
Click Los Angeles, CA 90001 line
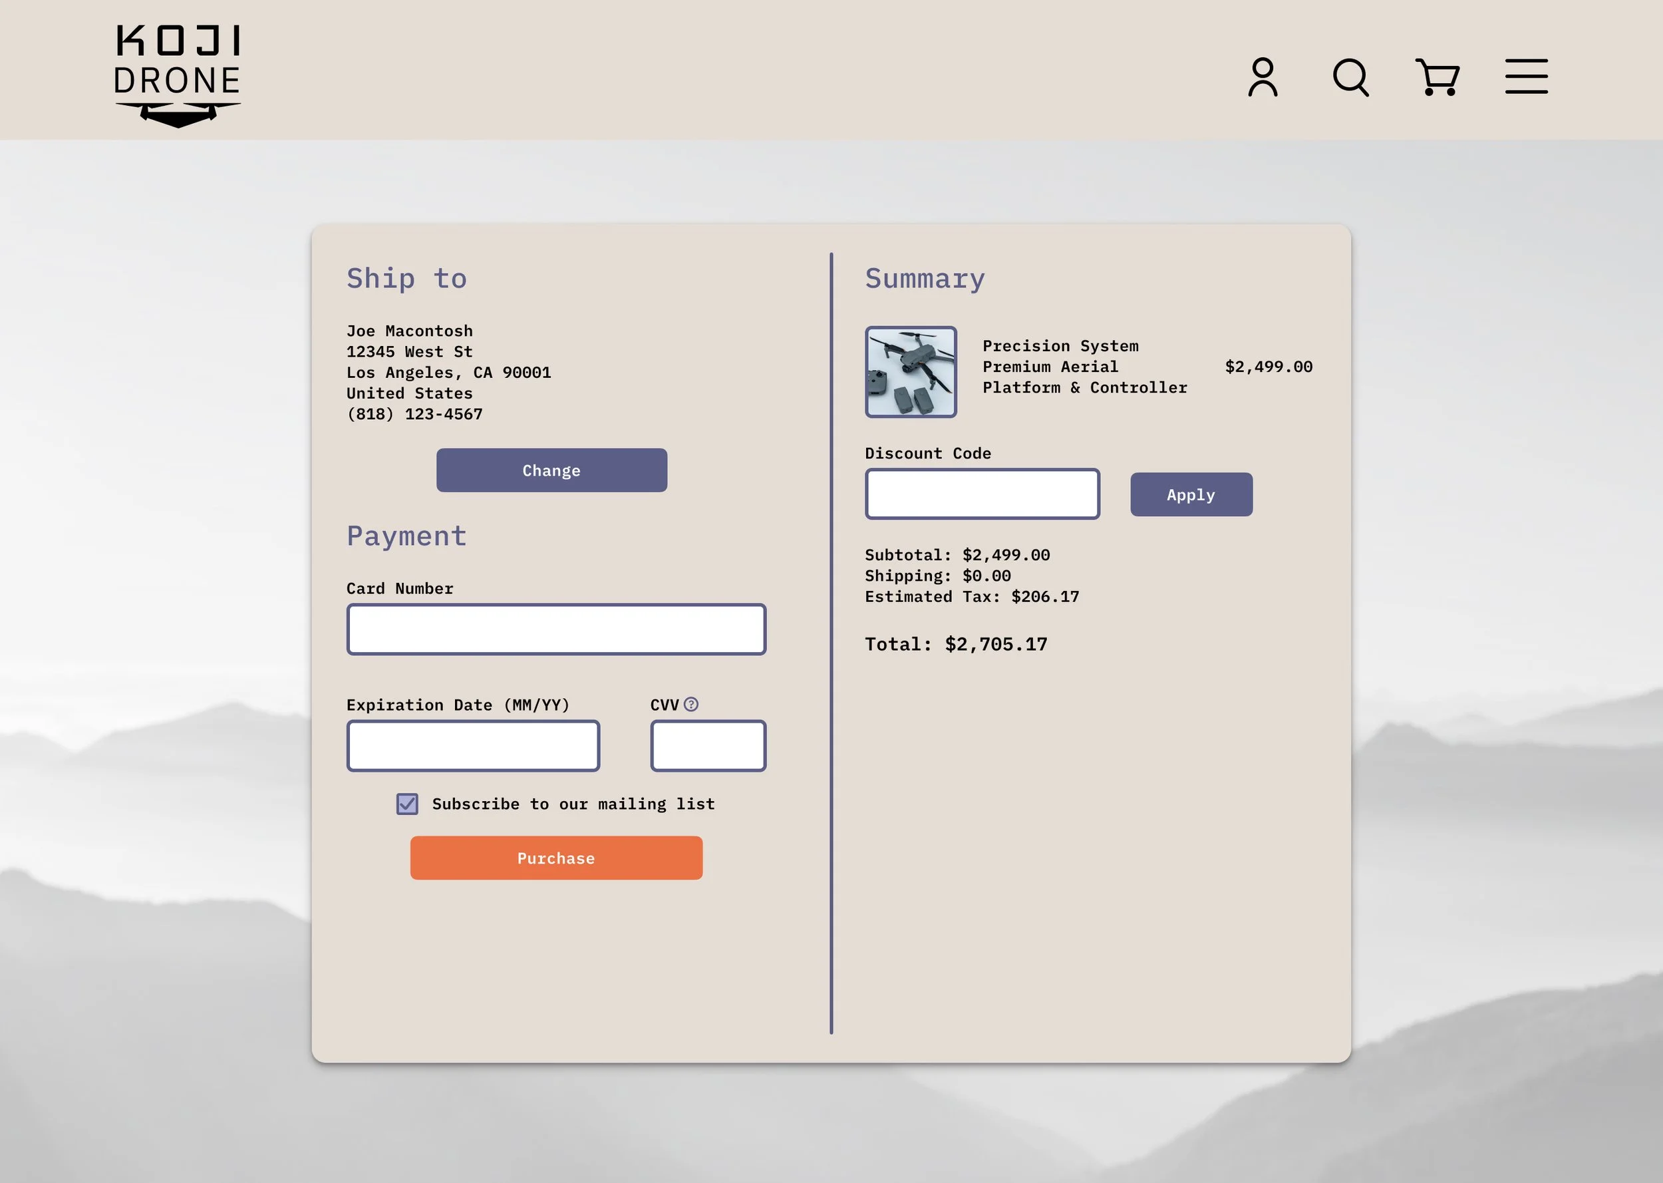pos(448,373)
